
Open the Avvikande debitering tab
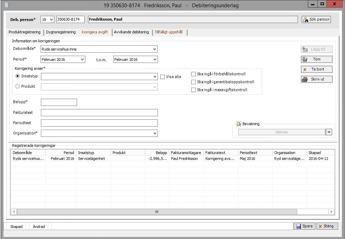(131, 32)
